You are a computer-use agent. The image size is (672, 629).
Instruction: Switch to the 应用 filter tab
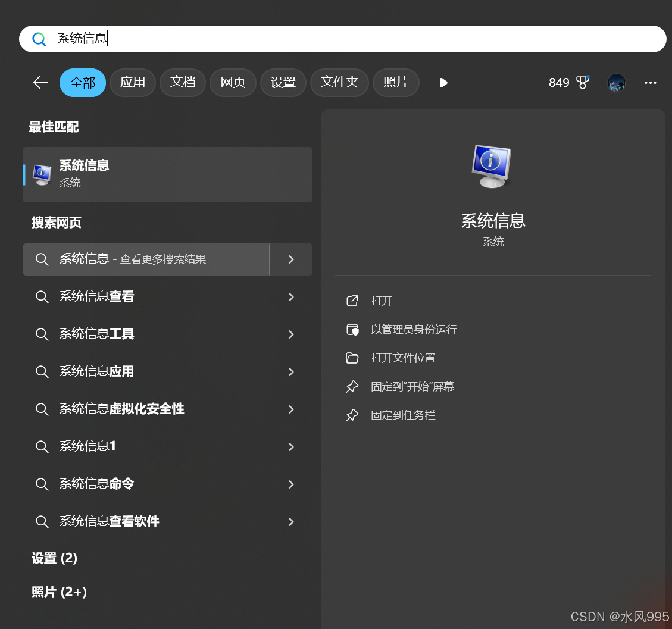pos(132,82)
